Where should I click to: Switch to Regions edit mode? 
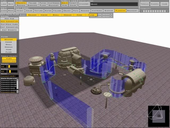pyautogui.click(x=85, y=11)
